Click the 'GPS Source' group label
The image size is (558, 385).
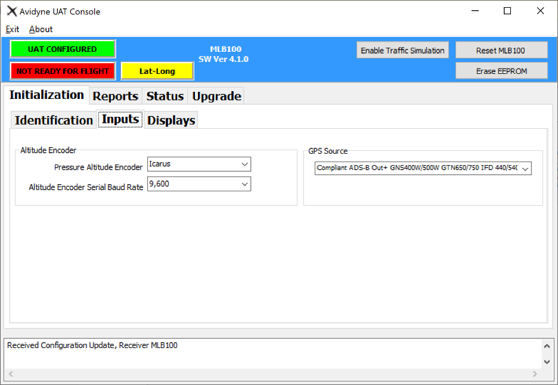pos(328,151)
